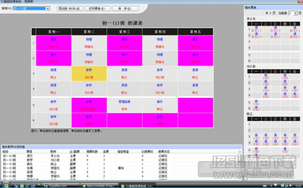
Task: Click the volume icon in system tray
Action: click(x=291, y=185)
